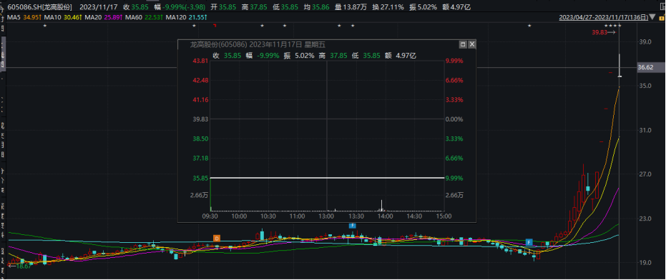Click the red flag marker above chart
The image size is (666, 280).
215,26
